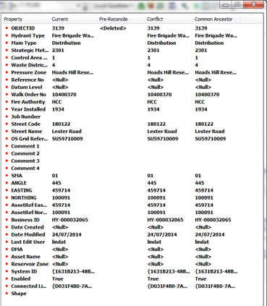Select the Fire Authority property

click(28, 102)
